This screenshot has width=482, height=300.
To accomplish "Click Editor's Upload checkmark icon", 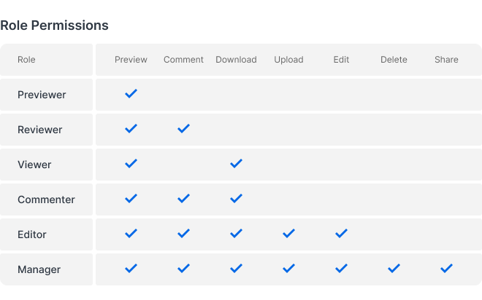I will [288, 234].
